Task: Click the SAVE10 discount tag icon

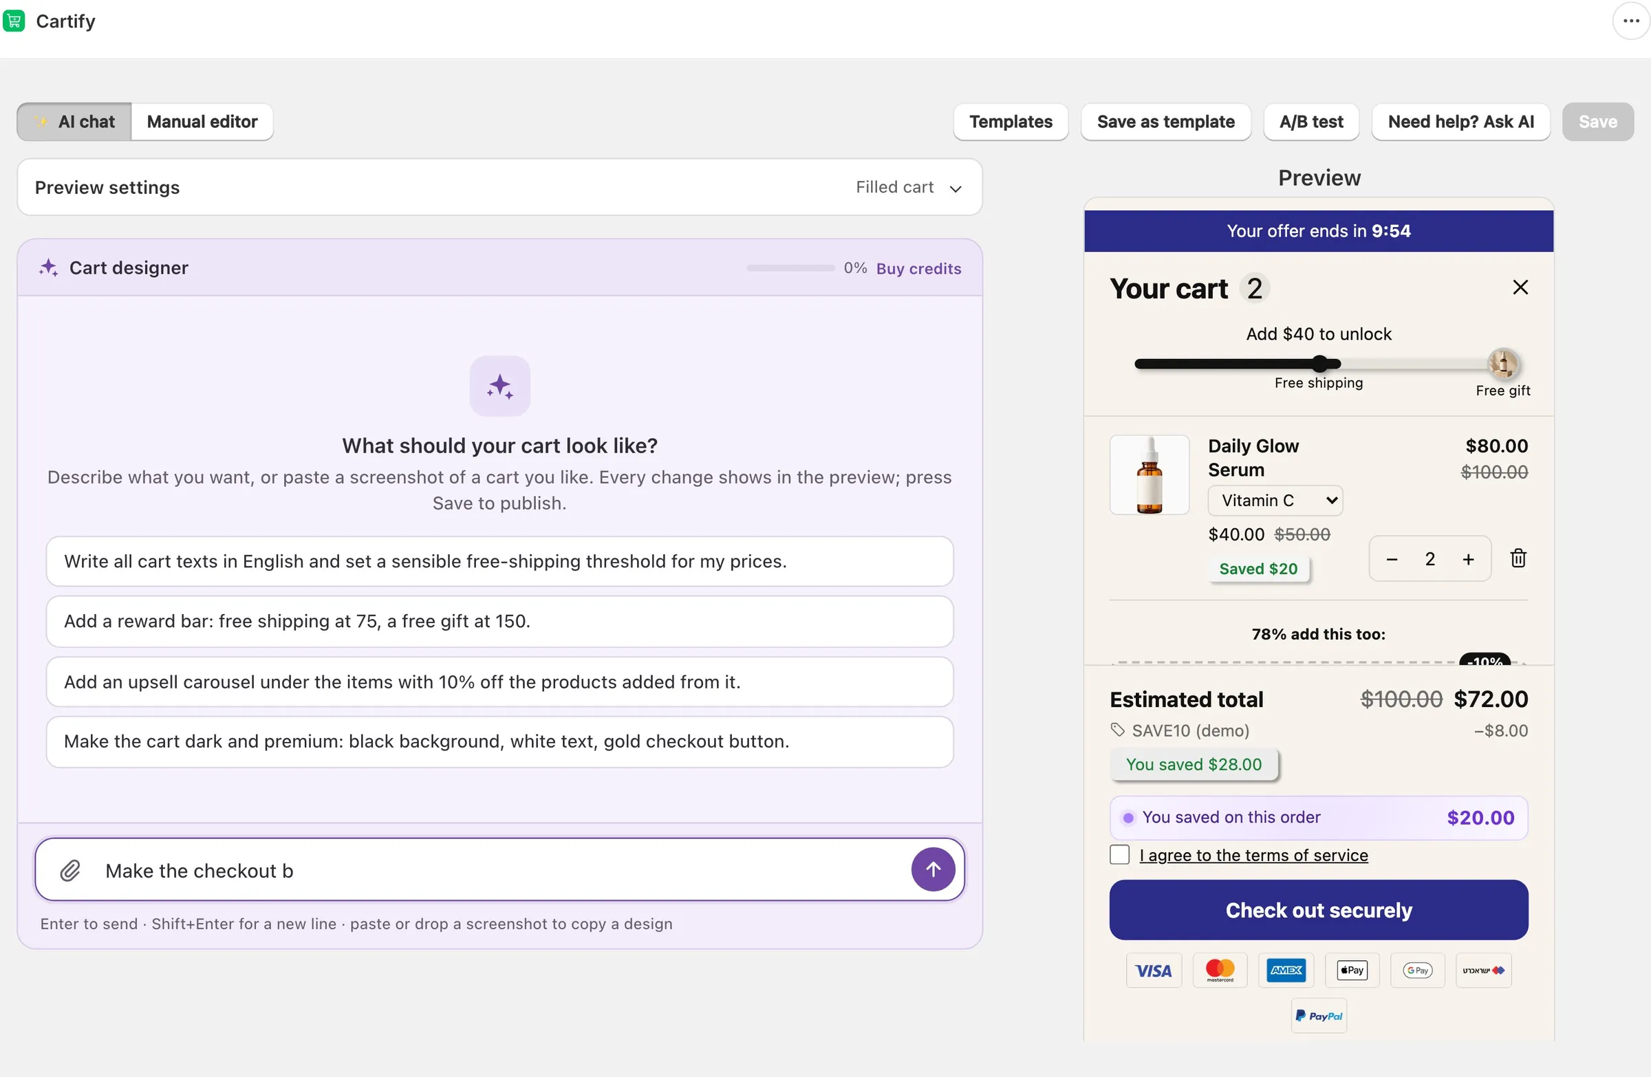Action: pos(1118,730)
